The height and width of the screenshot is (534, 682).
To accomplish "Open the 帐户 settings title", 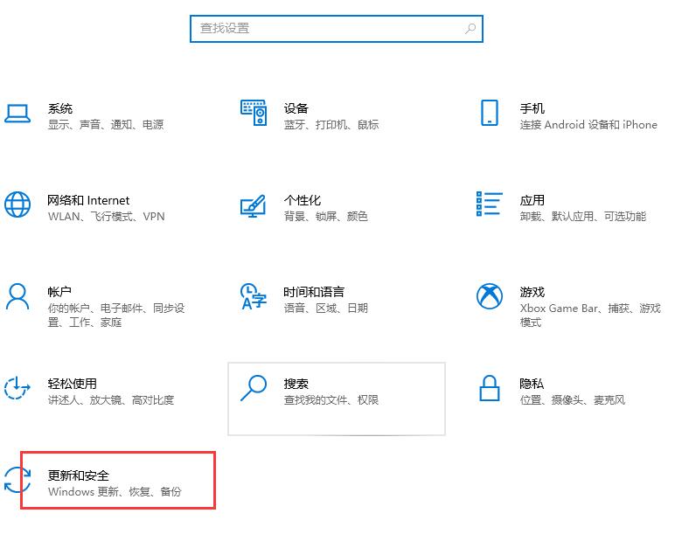I will (x=59, y=292).
